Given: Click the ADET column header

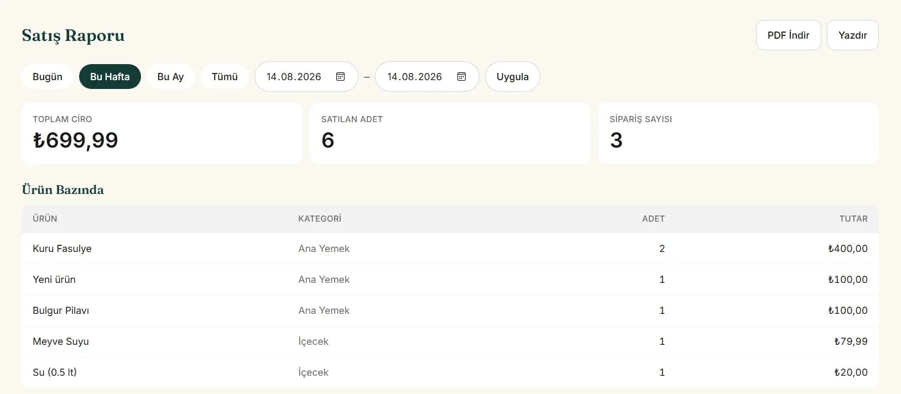Looking at the screenshot, I should point(653,219).
